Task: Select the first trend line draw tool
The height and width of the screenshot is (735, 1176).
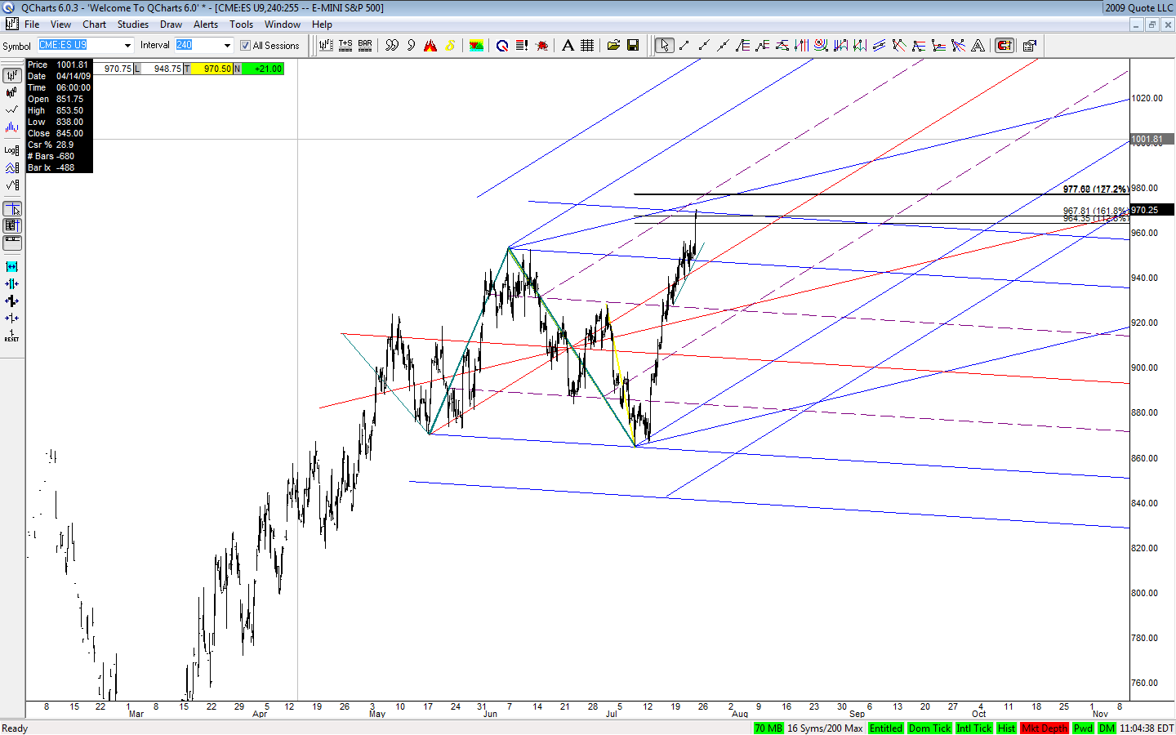Action: point(684,46)
